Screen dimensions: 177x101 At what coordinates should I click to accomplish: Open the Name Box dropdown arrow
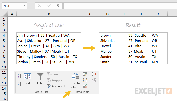pos(25,5)
